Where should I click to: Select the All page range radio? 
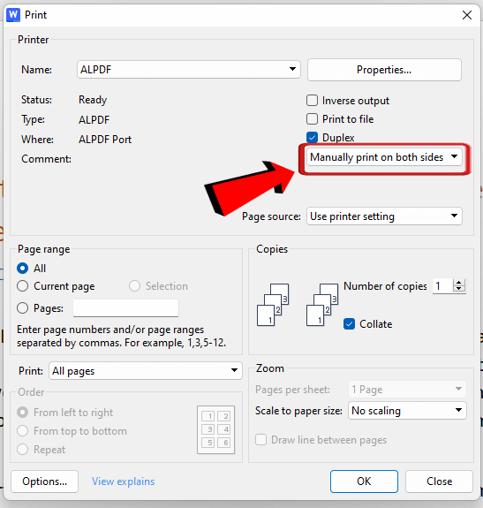22,269
